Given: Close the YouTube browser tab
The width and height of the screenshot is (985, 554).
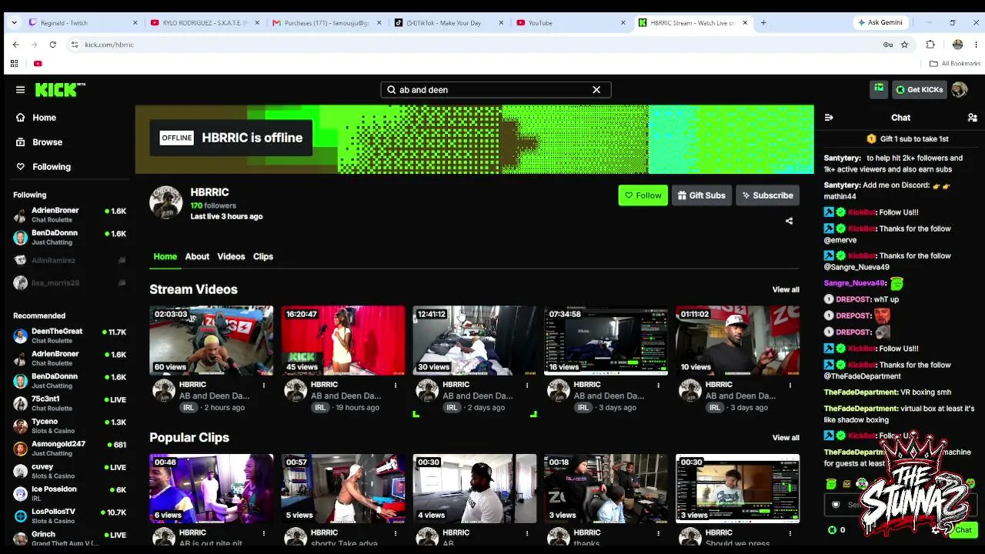Looking at the screenshot, I should (623, 23).
